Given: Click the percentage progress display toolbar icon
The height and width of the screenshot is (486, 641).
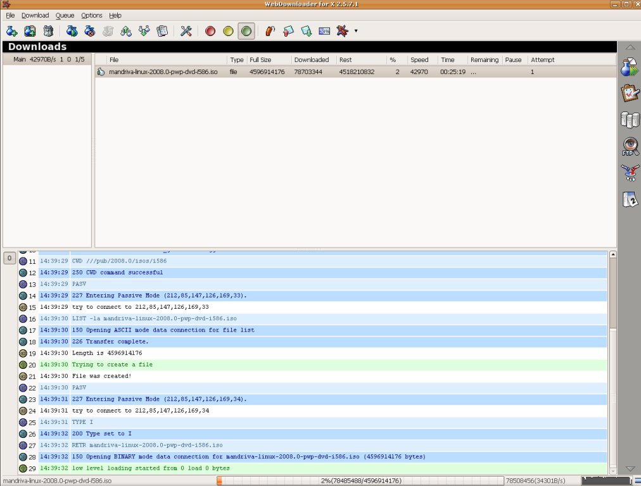Looking at the screenshot, I should click(324, 31).
